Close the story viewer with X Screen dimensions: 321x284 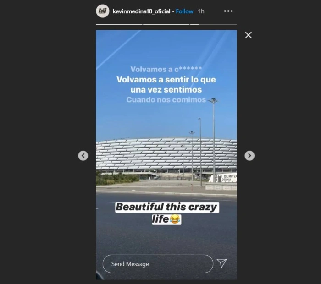[x=249, y=35]
